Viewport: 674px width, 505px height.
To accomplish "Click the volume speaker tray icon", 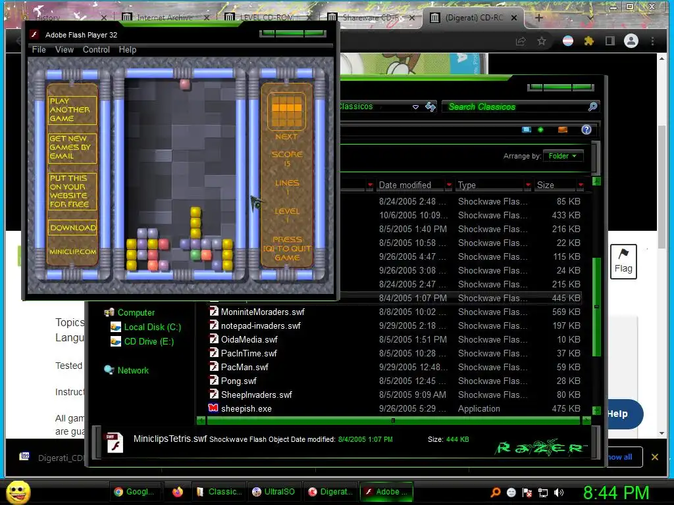I will [559, 493].
